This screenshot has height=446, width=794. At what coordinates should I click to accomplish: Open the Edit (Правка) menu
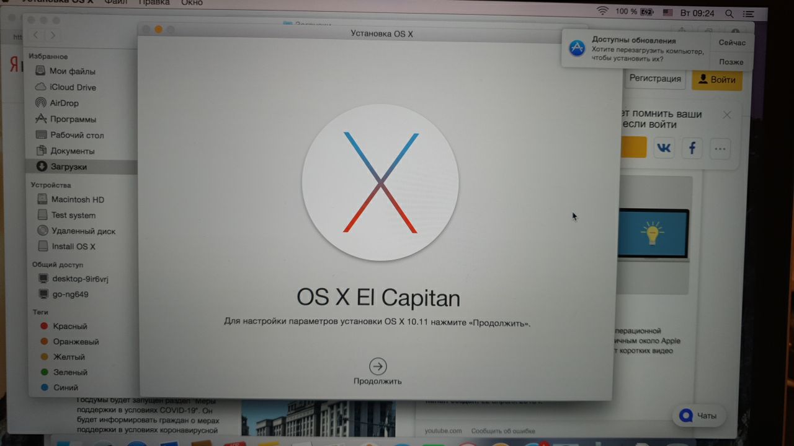154,3
